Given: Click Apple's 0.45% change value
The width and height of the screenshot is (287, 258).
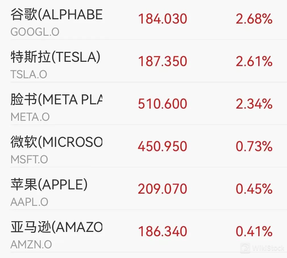Looking at the screenshot, I should (254, 189).
